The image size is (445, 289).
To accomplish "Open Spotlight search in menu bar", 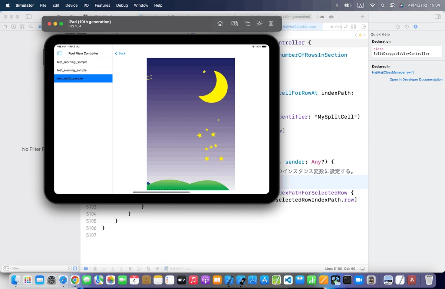I will [x=383, y=5].
